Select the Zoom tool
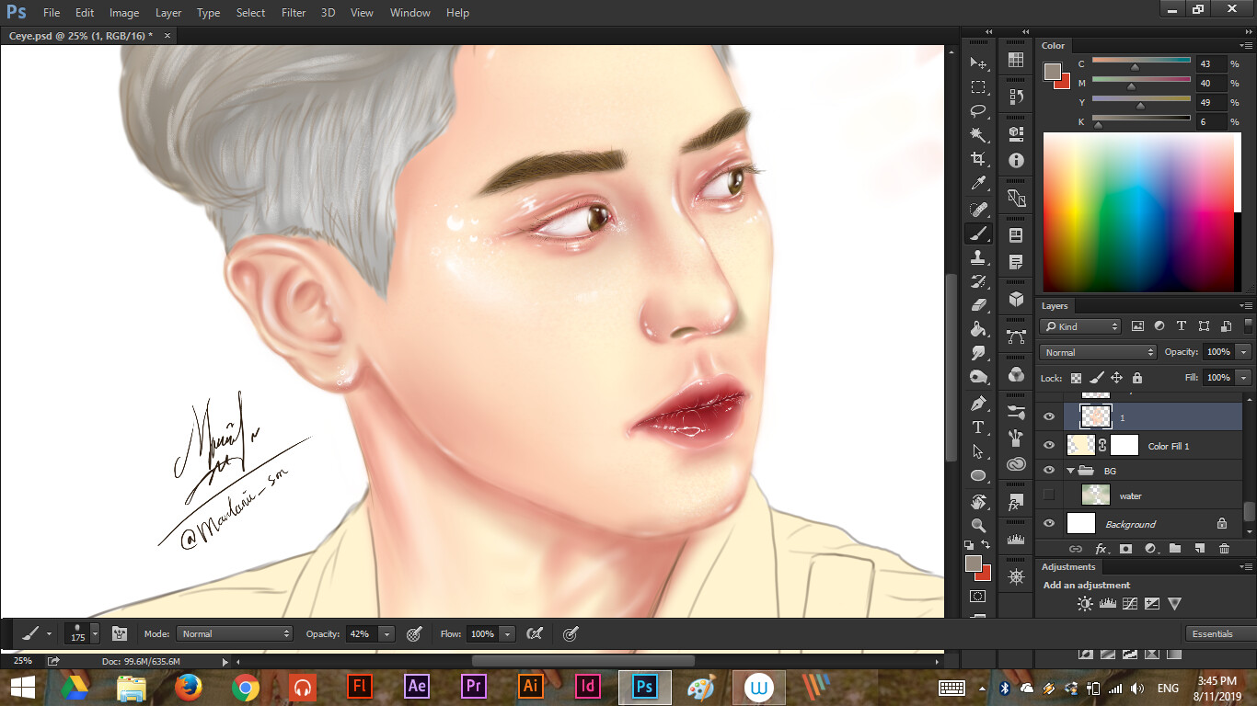Viewport: 1257px width, 706px height. 978,526
